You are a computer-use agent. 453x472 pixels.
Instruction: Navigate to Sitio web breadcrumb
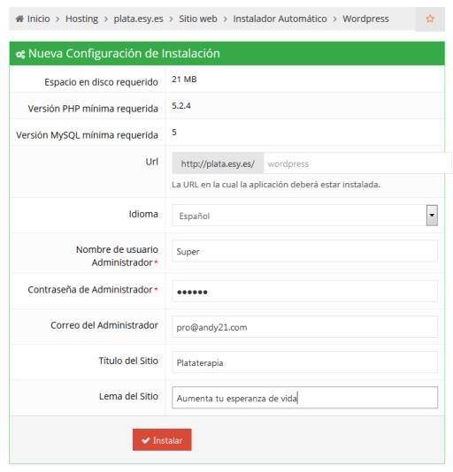198,19
